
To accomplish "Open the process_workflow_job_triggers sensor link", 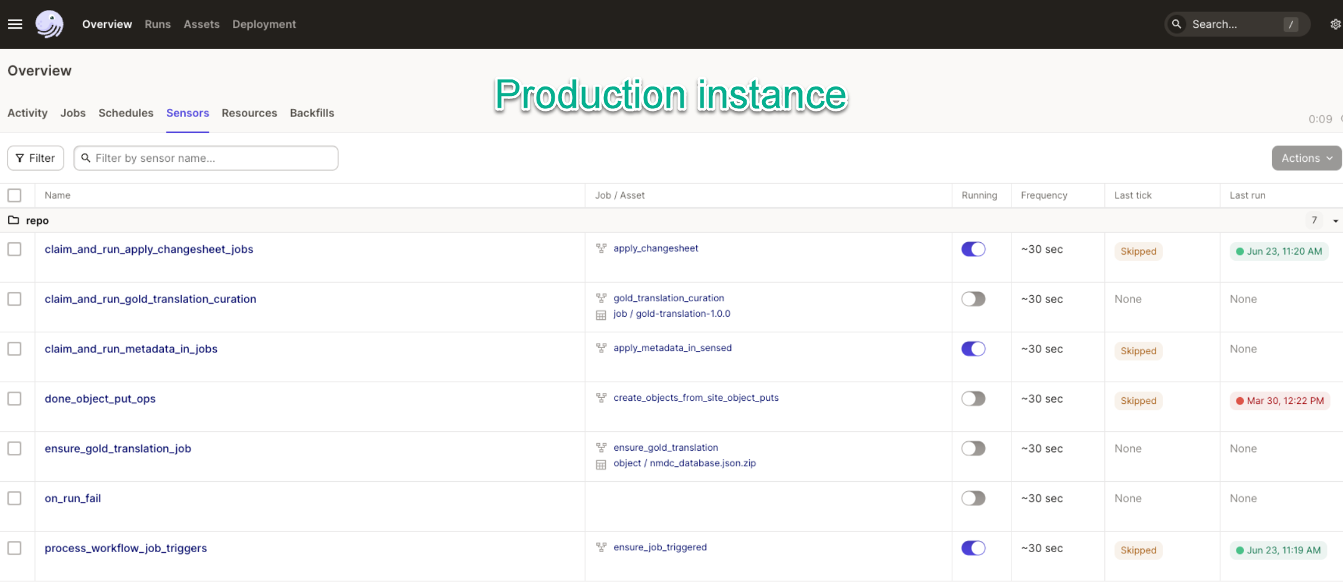I will pyautogui.click(x=126, y=548).
